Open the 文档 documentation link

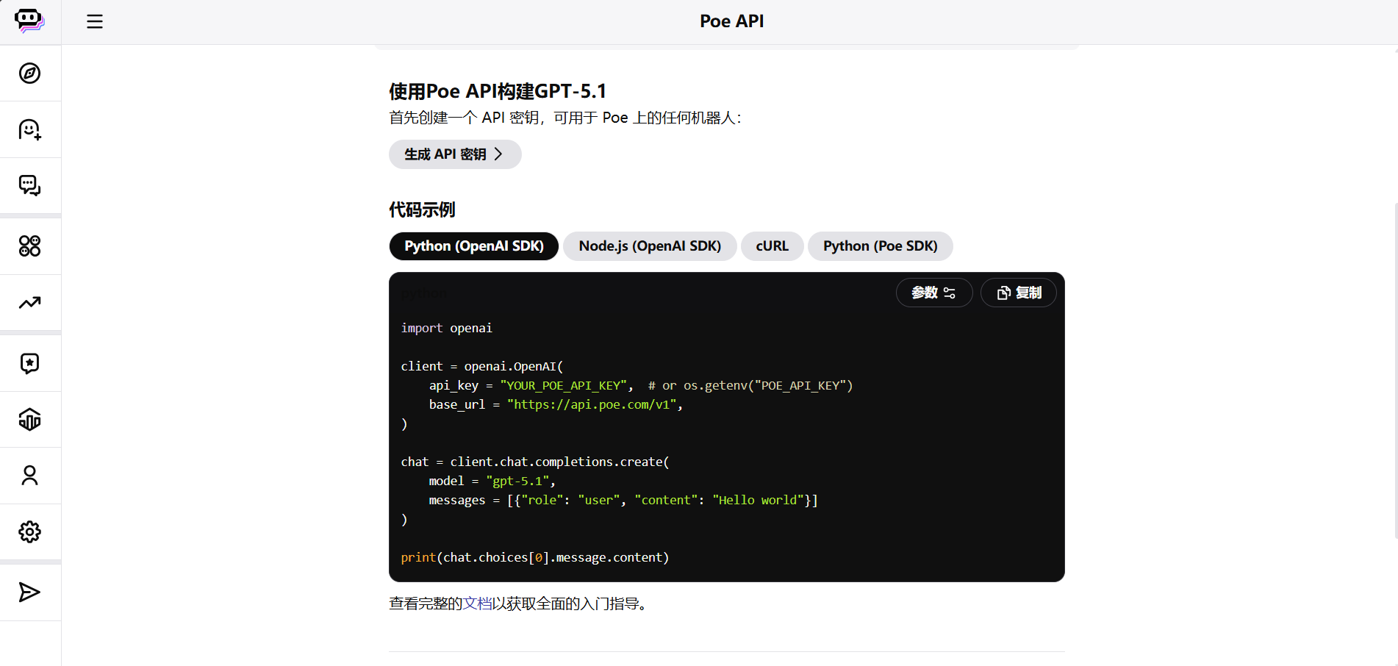pos(478,604)
